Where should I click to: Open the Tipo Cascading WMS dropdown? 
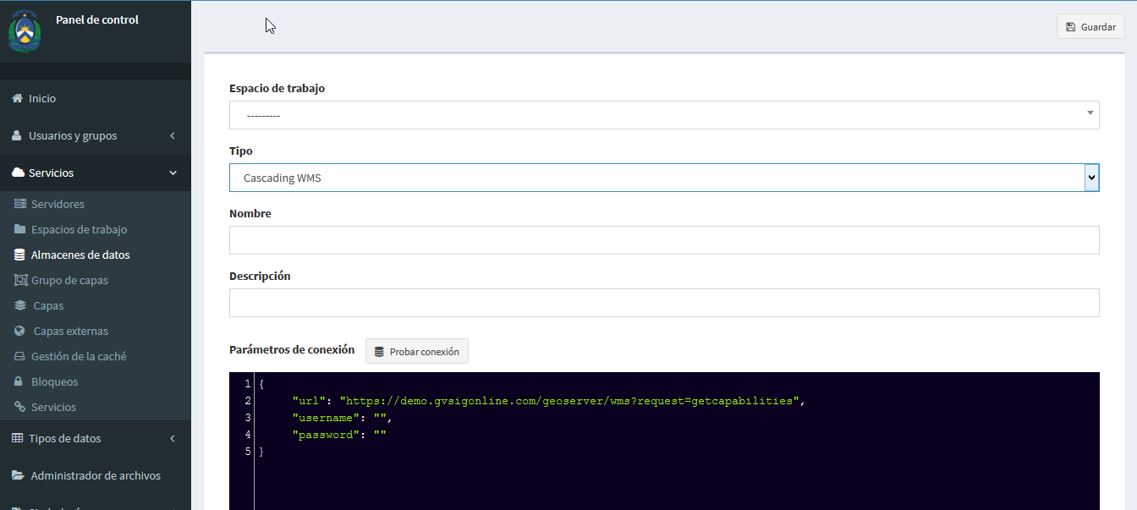tap(664, 178)
